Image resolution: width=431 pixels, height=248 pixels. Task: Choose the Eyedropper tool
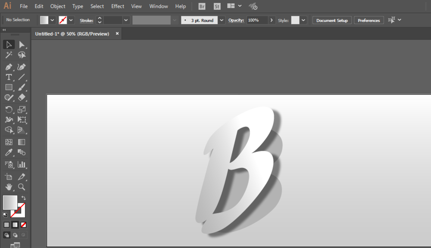(x=9, y=152)
